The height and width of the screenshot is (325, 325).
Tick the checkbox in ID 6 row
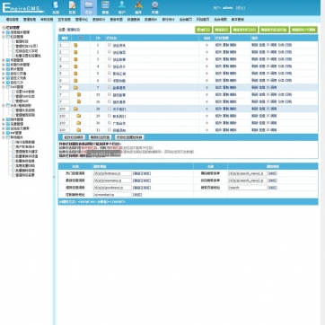(x=110, y=80)
